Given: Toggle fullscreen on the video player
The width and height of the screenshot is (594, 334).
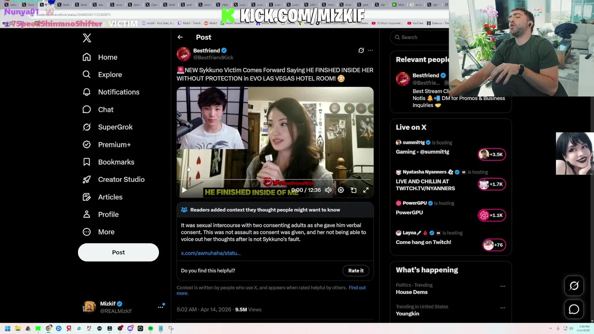Looking at the screenshot, I should pyautogui.click(x=366, y=190).
